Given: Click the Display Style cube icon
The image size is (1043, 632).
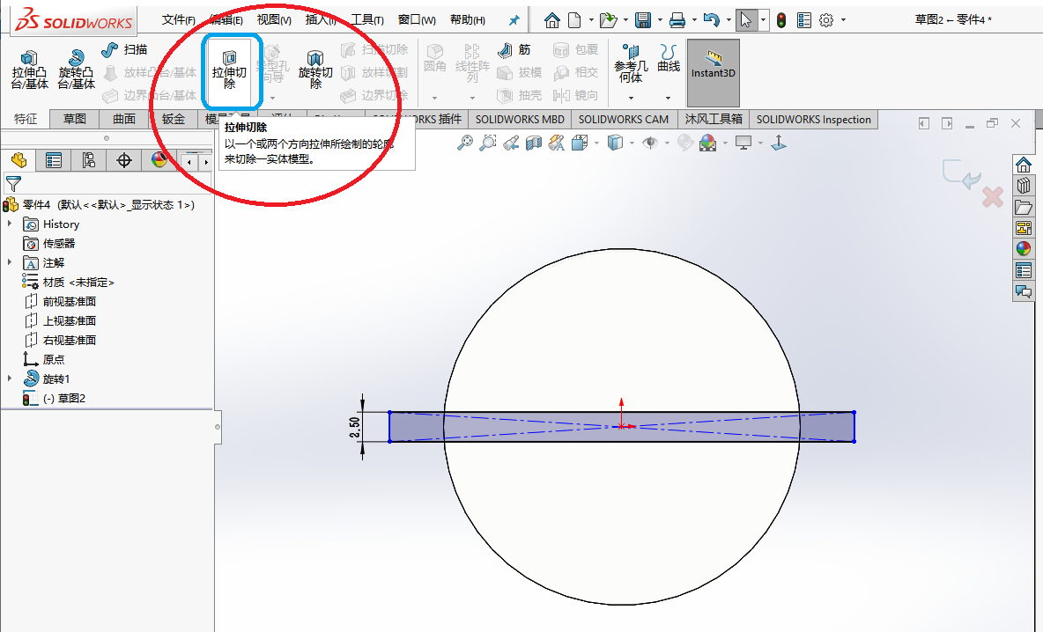Looking at the screenshot, I should point(615,143).
